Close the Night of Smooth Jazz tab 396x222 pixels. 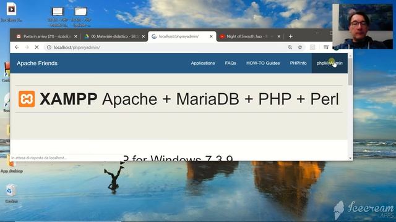[x=279, y=36]
